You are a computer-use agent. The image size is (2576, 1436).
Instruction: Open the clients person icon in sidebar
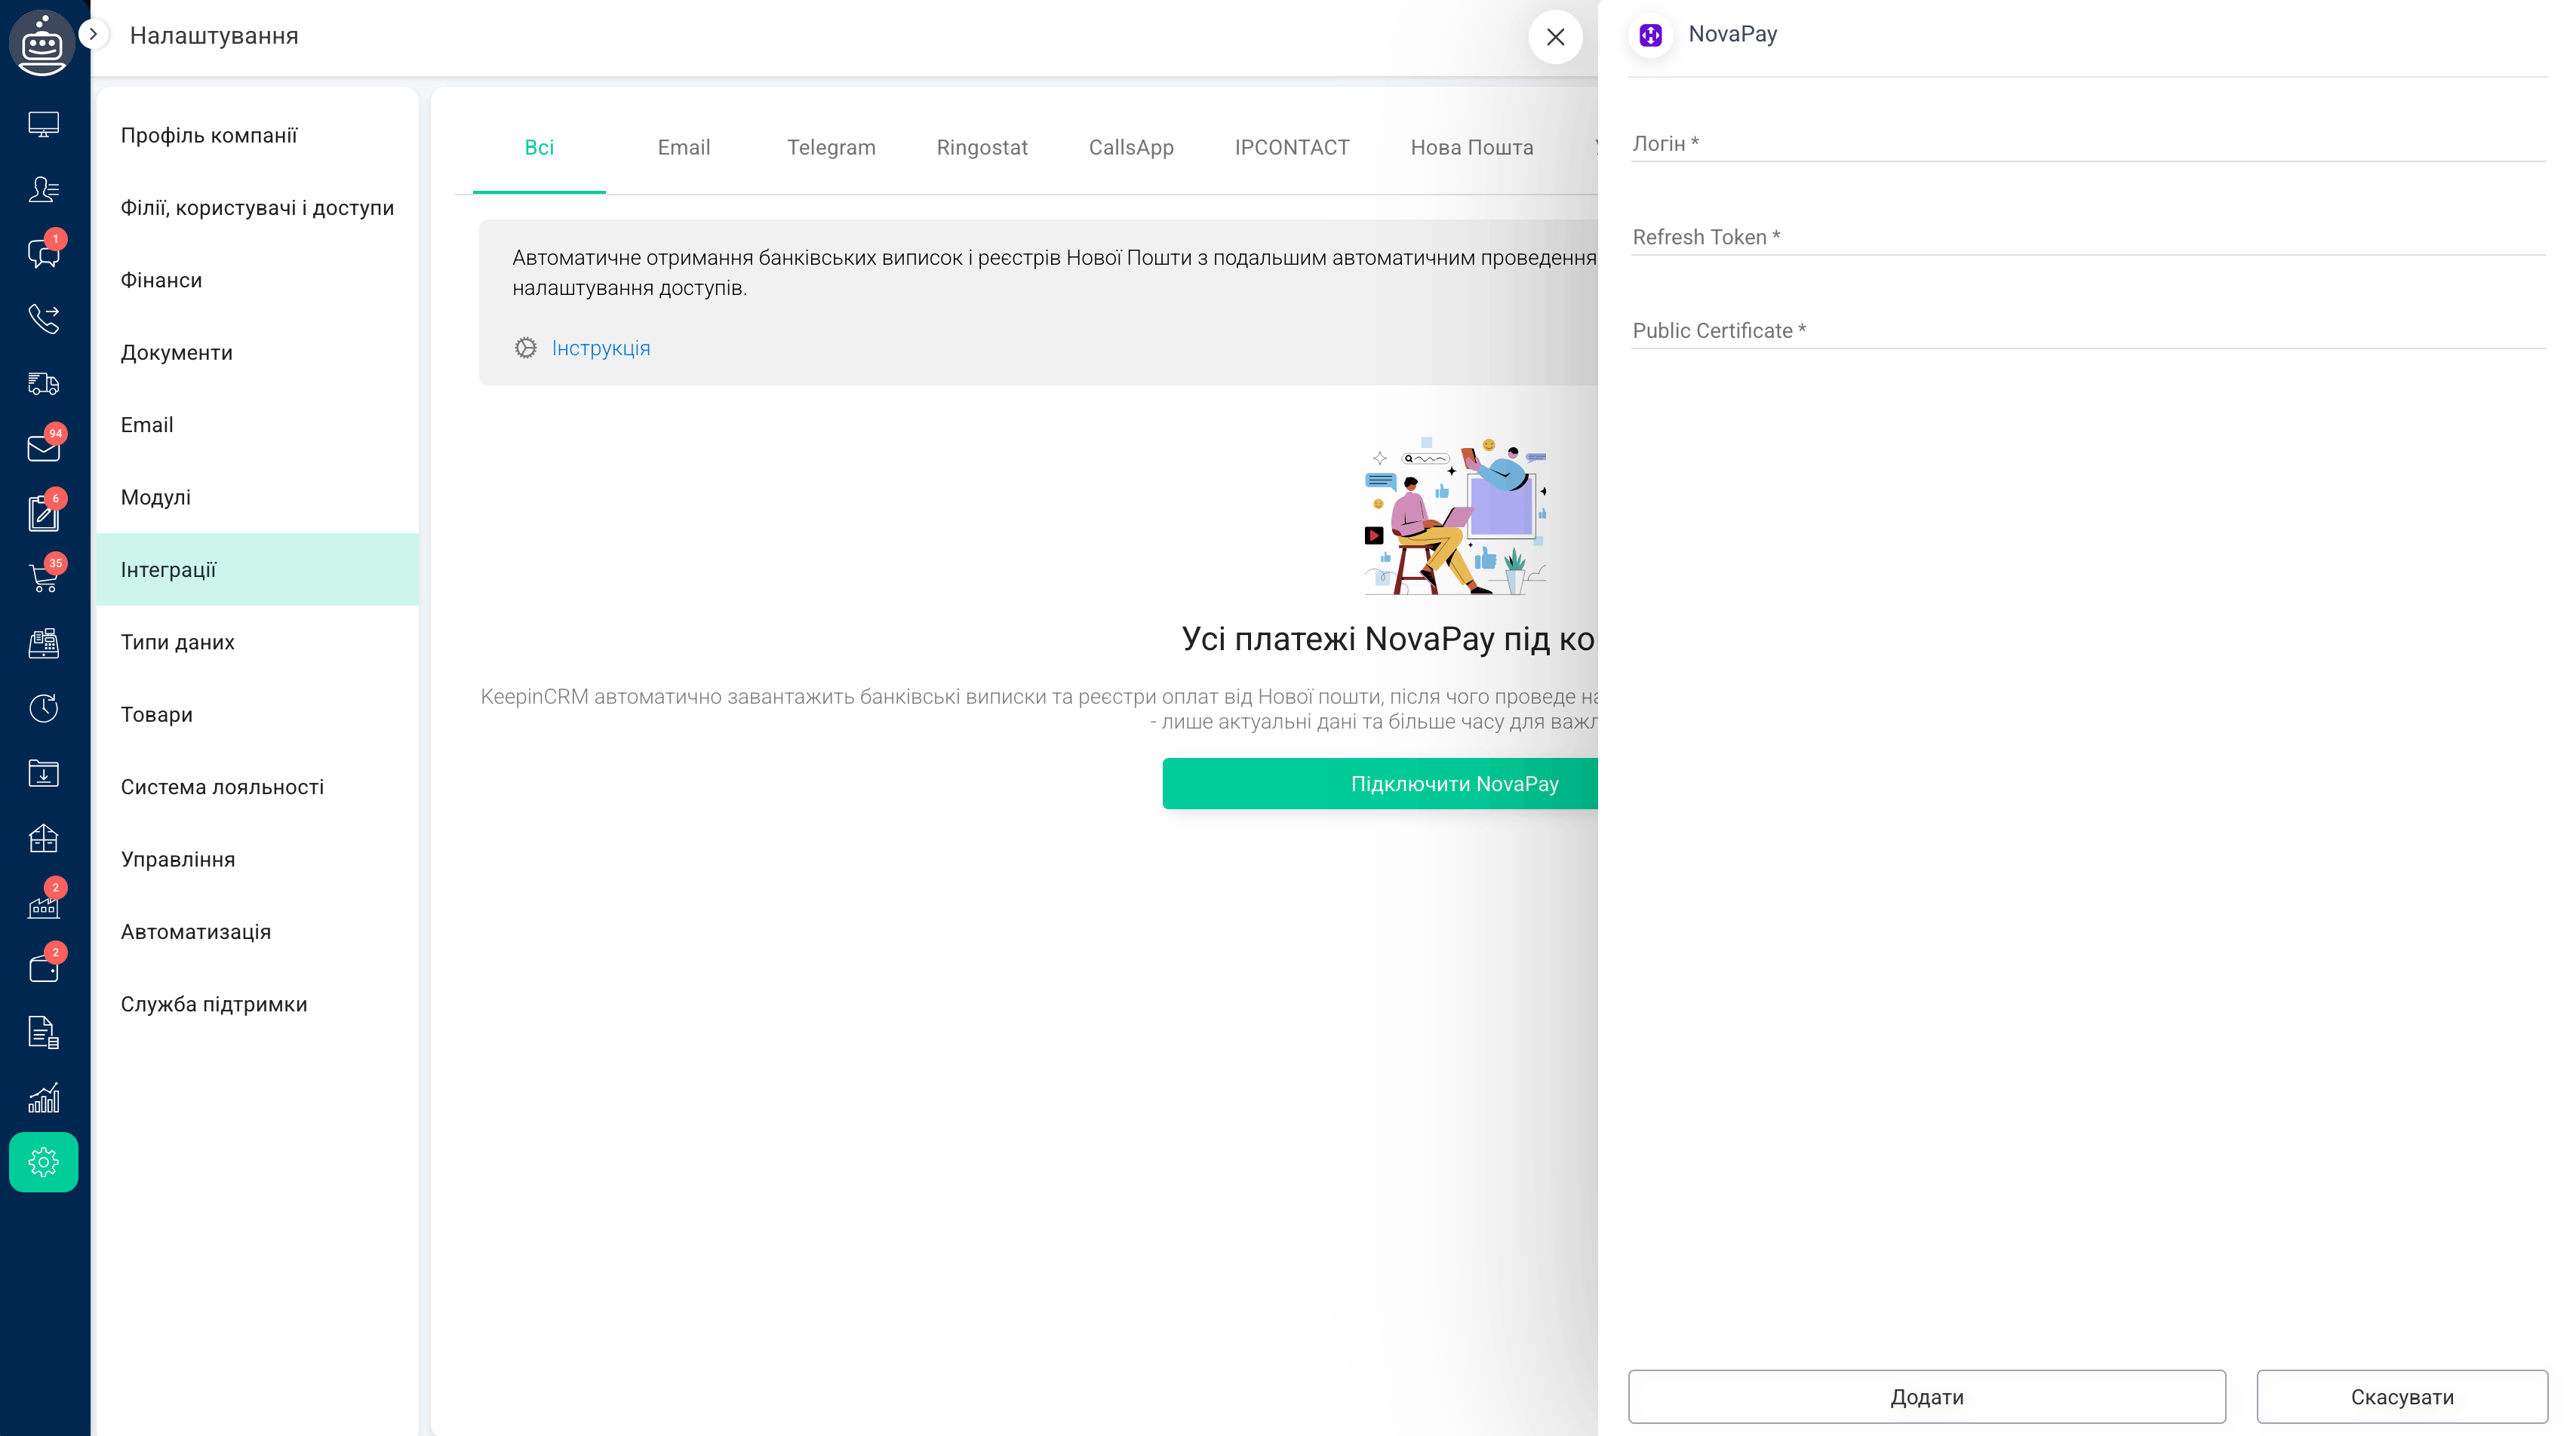click(x=43, y=189)
